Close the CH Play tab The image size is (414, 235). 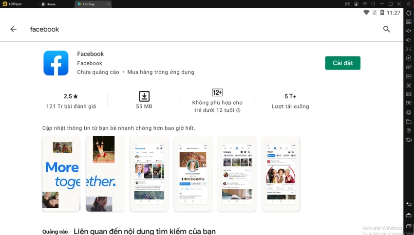108,4
